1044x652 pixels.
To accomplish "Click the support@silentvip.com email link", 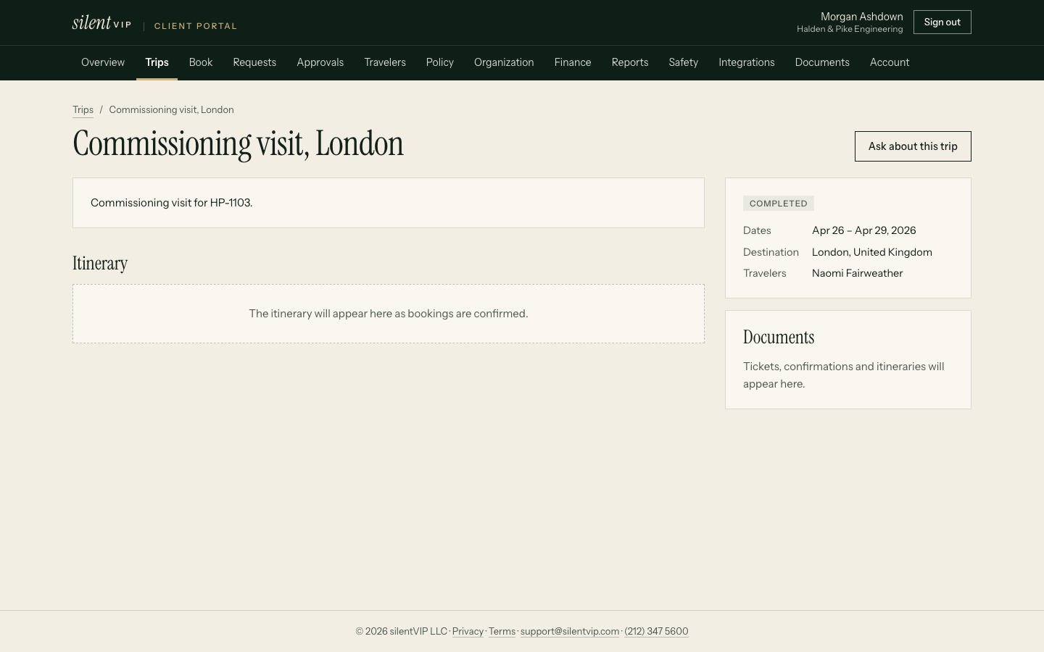I will click(570, 632).
